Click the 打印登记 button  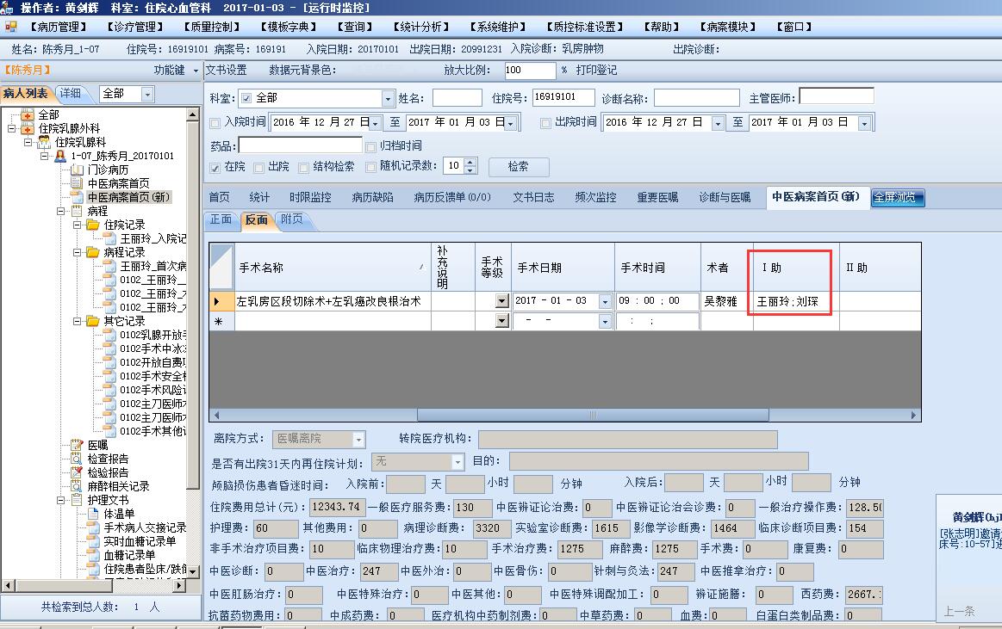pos(596,71)
